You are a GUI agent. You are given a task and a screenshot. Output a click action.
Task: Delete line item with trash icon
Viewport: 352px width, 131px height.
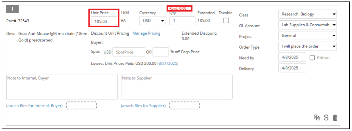(335, 118)
